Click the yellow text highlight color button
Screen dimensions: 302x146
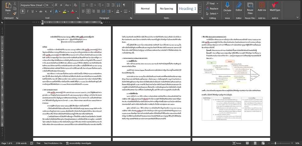[x=65, y=11]
